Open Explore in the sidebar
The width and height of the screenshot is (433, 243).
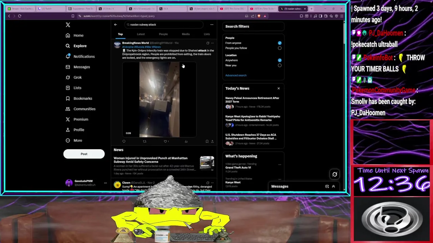[80, 46]
